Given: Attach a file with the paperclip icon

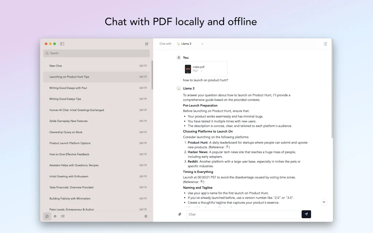Looking at the screenshot, I should 180,214.
